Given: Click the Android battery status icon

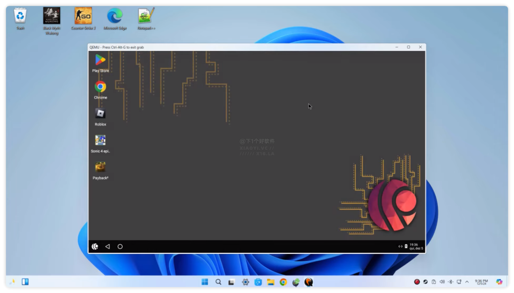Looking at the screenshot, I should (406, 246).
